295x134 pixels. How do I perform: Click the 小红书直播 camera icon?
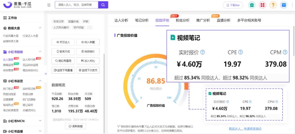(x=5, y=131)
